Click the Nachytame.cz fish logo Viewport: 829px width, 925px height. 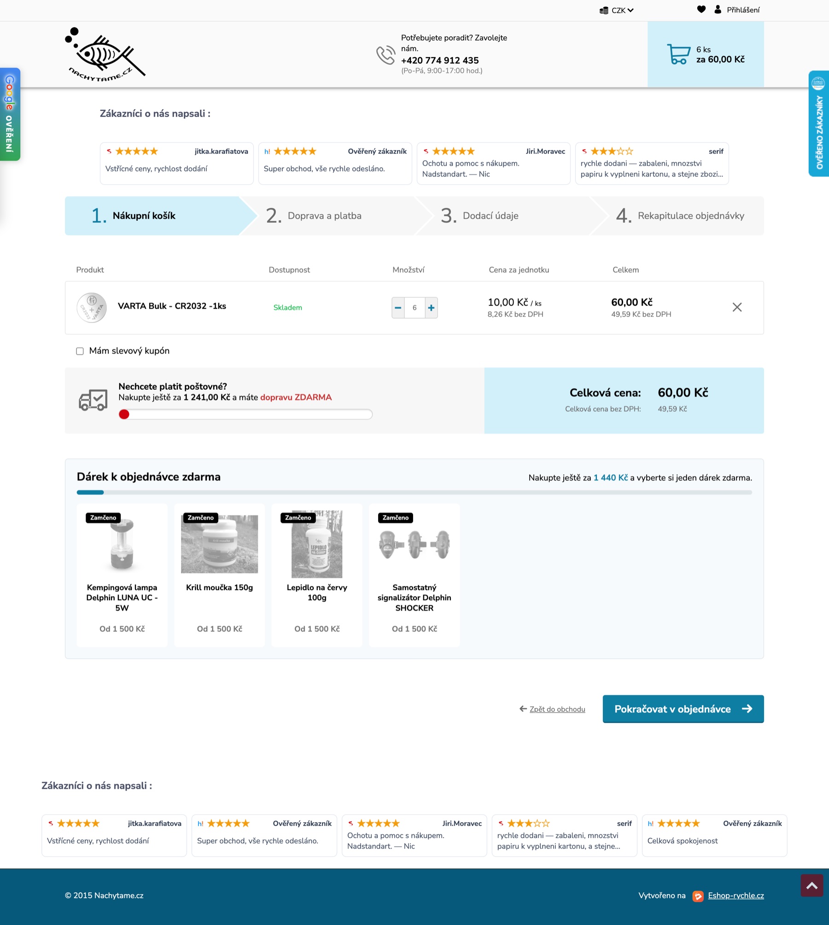(x=105, y=54)
